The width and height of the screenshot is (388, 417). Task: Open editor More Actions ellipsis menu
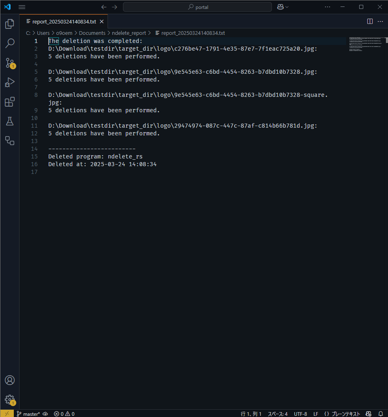pos(380,21)
